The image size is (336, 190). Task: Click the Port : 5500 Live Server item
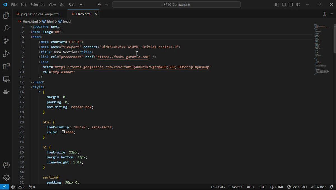[x=297, y=187]
